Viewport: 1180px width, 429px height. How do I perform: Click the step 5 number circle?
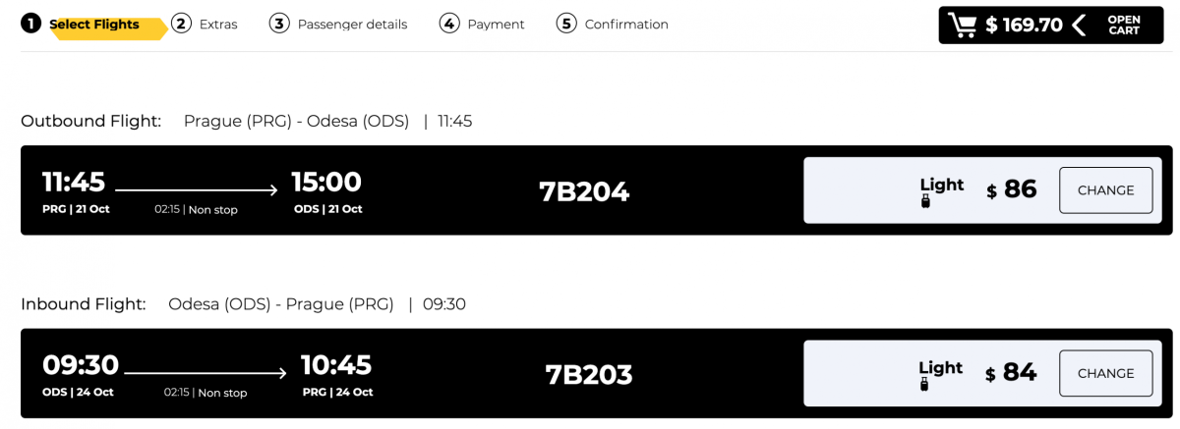click(x=566, y=24)
